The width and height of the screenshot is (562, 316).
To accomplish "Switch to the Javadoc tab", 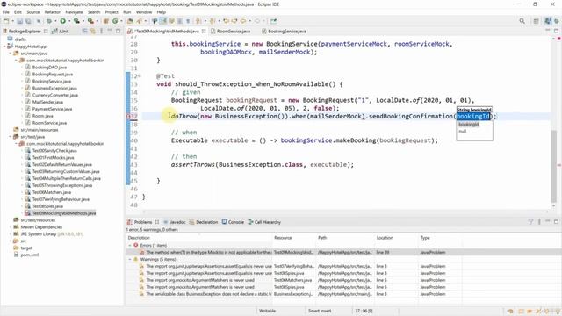I will [174, 222].
